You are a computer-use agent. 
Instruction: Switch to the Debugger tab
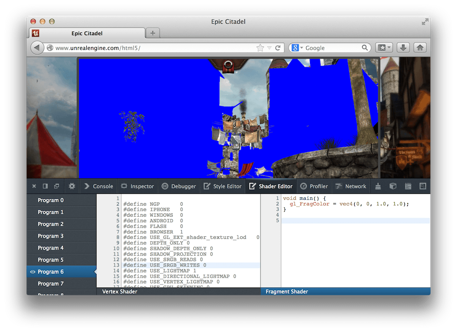pos(179,186)
